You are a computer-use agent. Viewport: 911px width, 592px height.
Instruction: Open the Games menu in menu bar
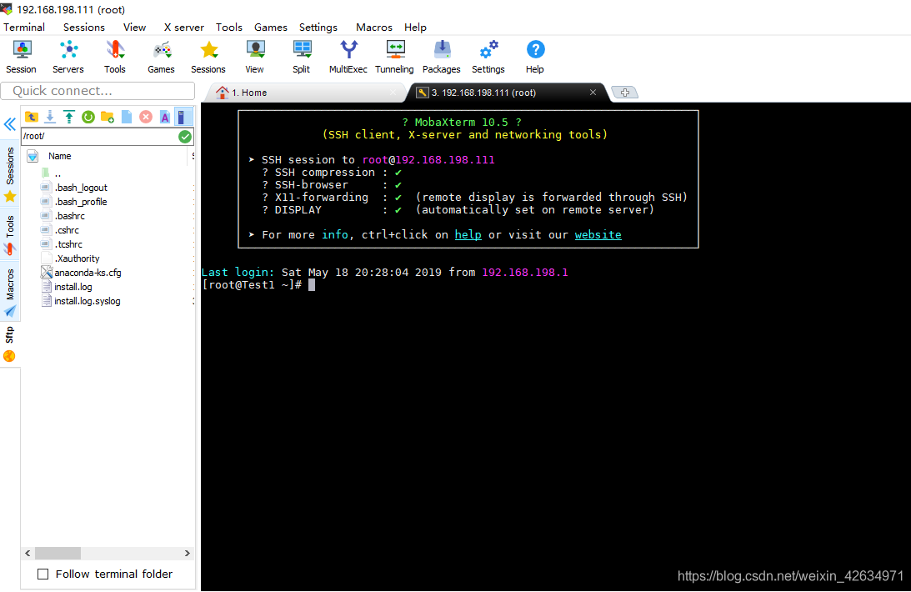pos(271,28)
